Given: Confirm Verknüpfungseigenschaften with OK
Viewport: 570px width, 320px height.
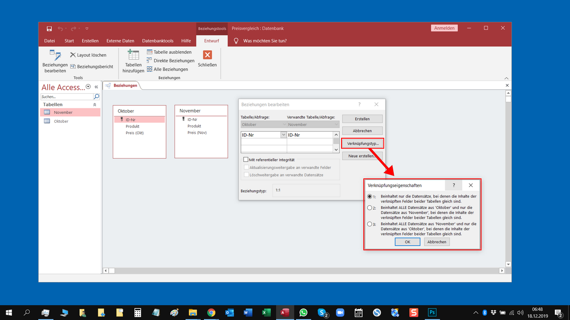Looking at the screenshot, I should (x=407, y=242).
